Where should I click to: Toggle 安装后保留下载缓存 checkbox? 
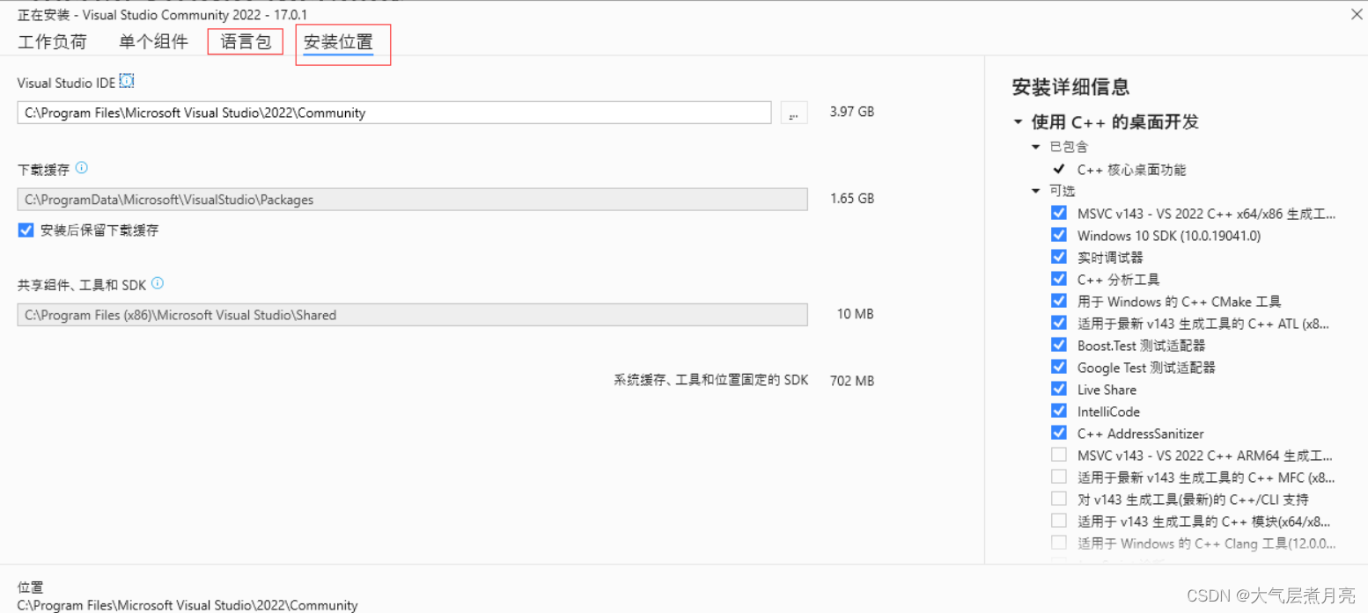(x=26, y=230)
